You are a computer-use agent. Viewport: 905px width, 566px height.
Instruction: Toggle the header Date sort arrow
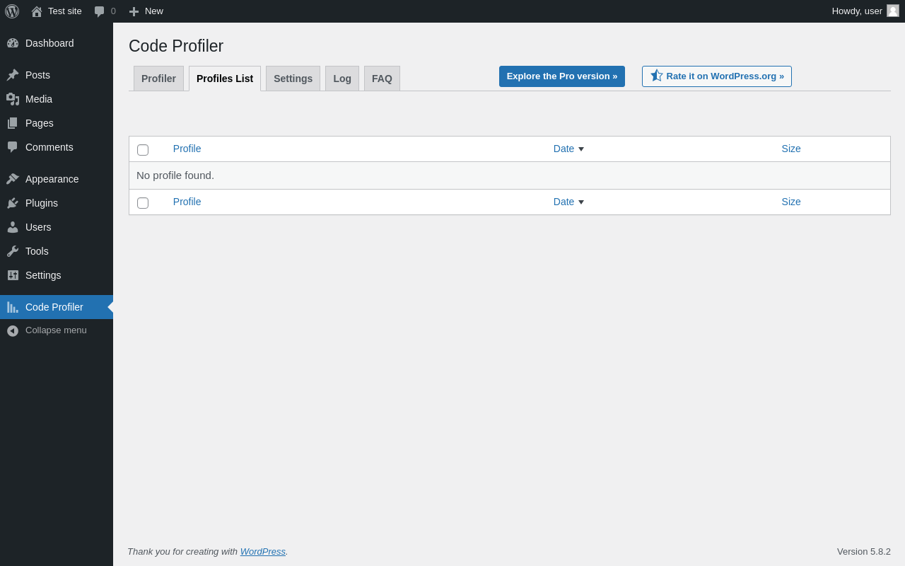[581, 149]
